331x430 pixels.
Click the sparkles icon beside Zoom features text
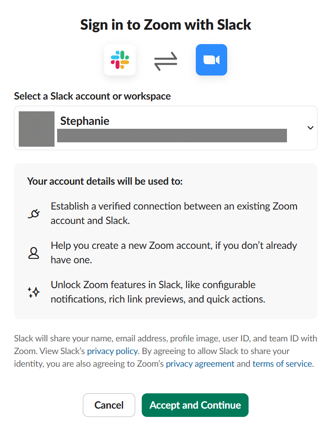coord(34,292)
